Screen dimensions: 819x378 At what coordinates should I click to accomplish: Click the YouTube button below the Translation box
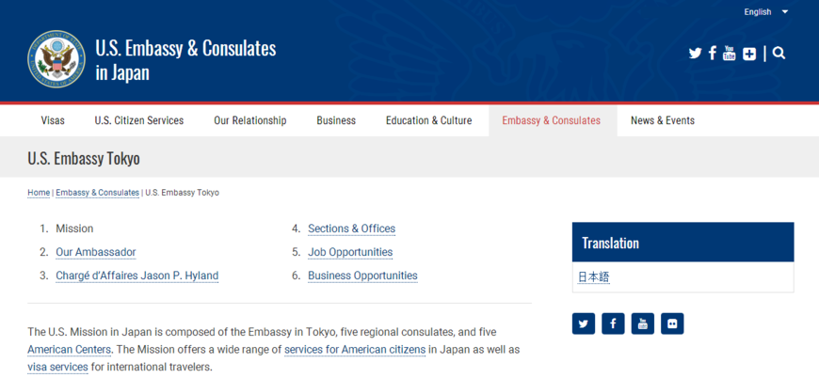[642, 323]
